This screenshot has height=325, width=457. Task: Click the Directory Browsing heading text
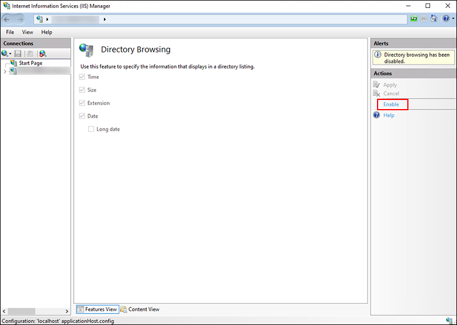click(135, 50)
